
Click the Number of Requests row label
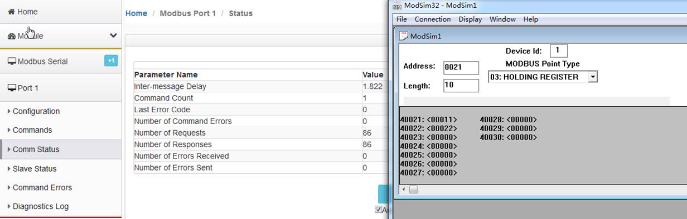[x=170, y=133]
